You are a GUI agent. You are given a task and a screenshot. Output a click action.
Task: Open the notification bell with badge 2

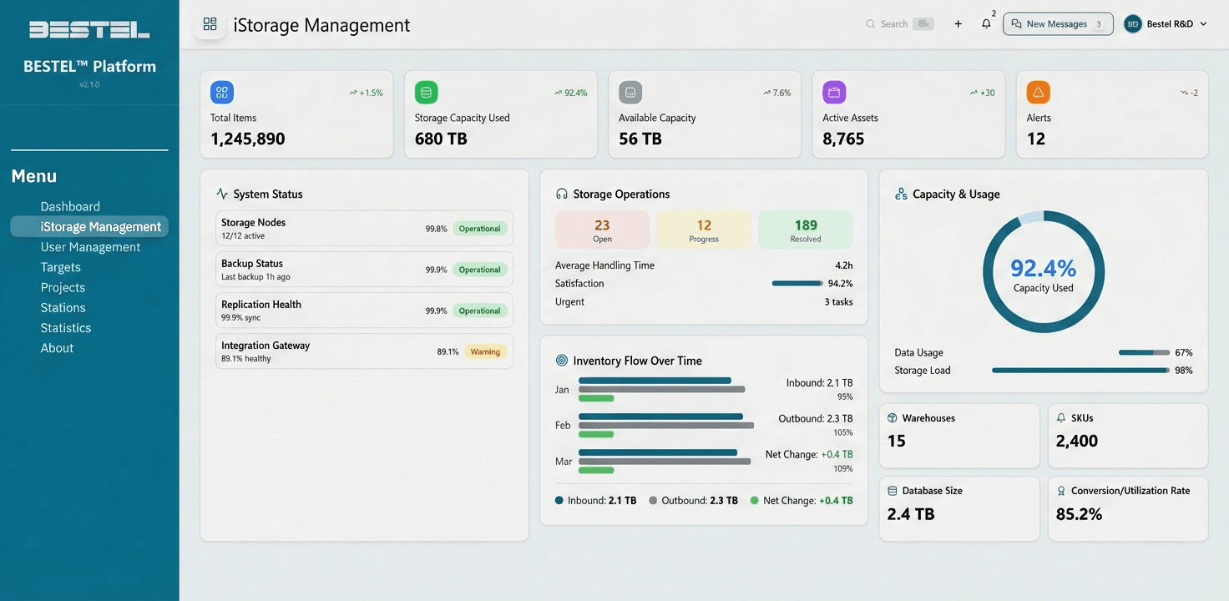point(986,24)
